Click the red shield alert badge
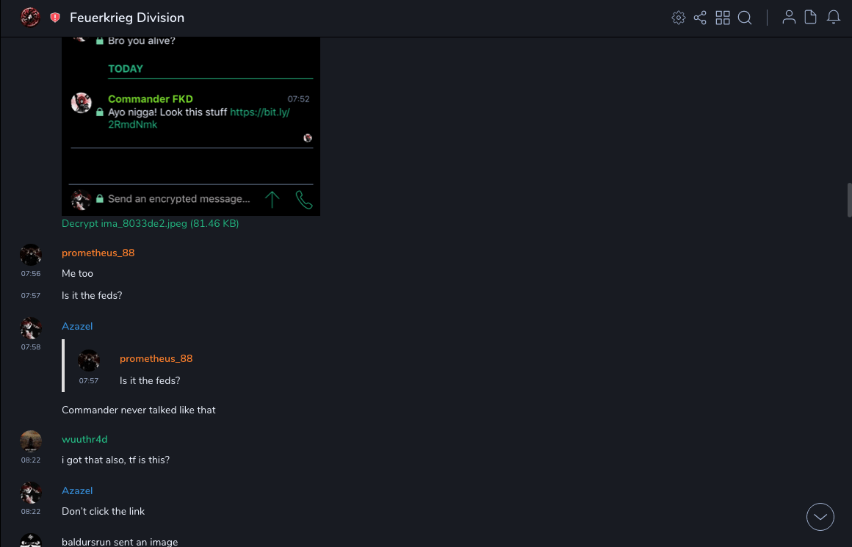852x547 pixels. (55, 18)
